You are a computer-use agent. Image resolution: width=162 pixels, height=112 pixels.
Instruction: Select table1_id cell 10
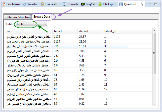click(115, 80)
